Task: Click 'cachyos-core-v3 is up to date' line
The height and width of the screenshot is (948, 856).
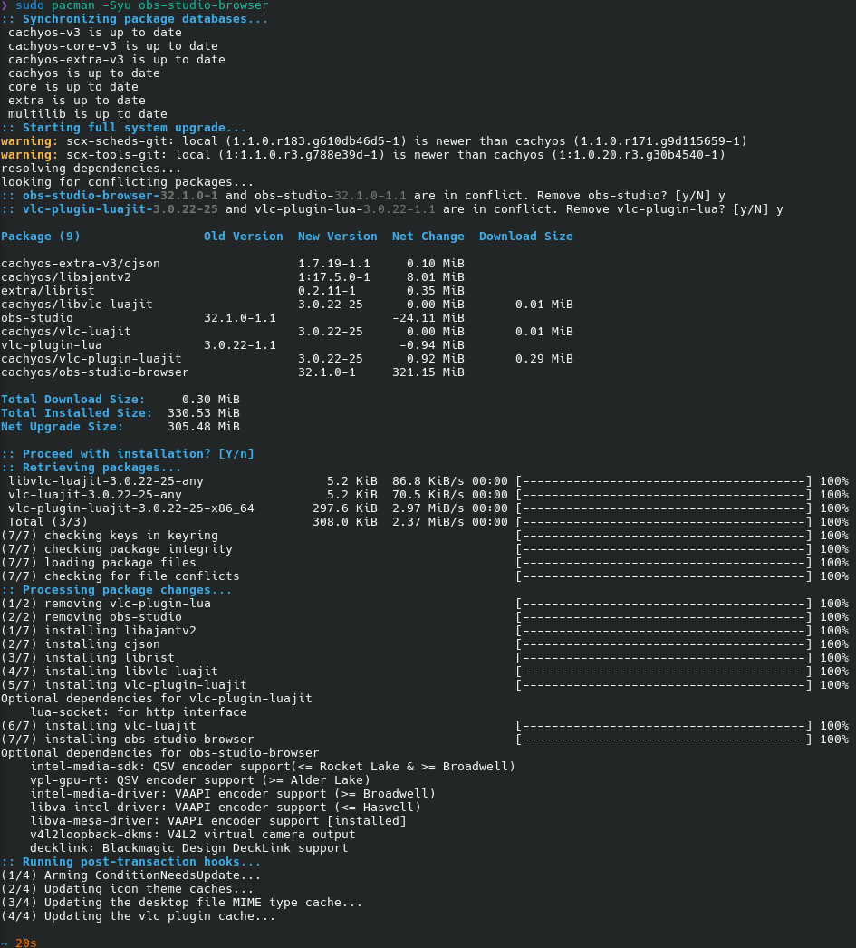Action: (113, 46)
